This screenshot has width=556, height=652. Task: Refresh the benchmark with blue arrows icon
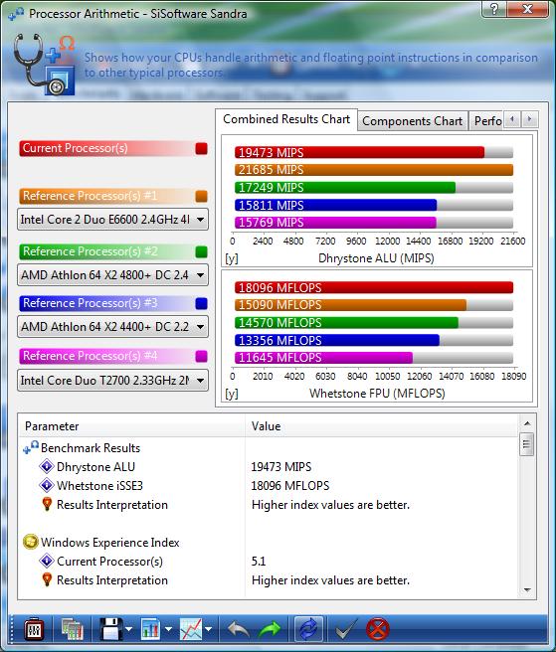coord(308,629)
